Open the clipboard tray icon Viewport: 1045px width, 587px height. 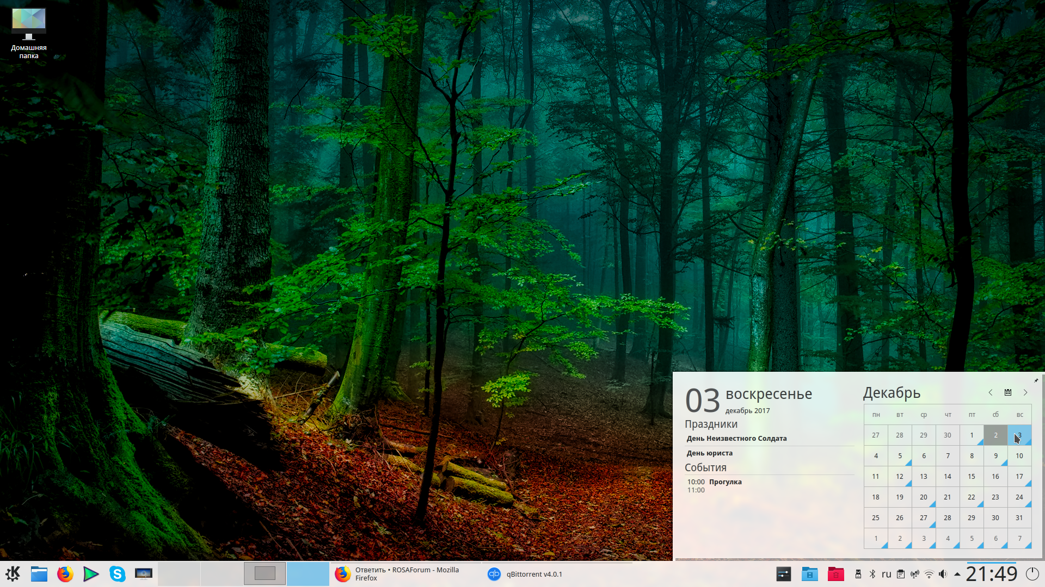point(901,574)
